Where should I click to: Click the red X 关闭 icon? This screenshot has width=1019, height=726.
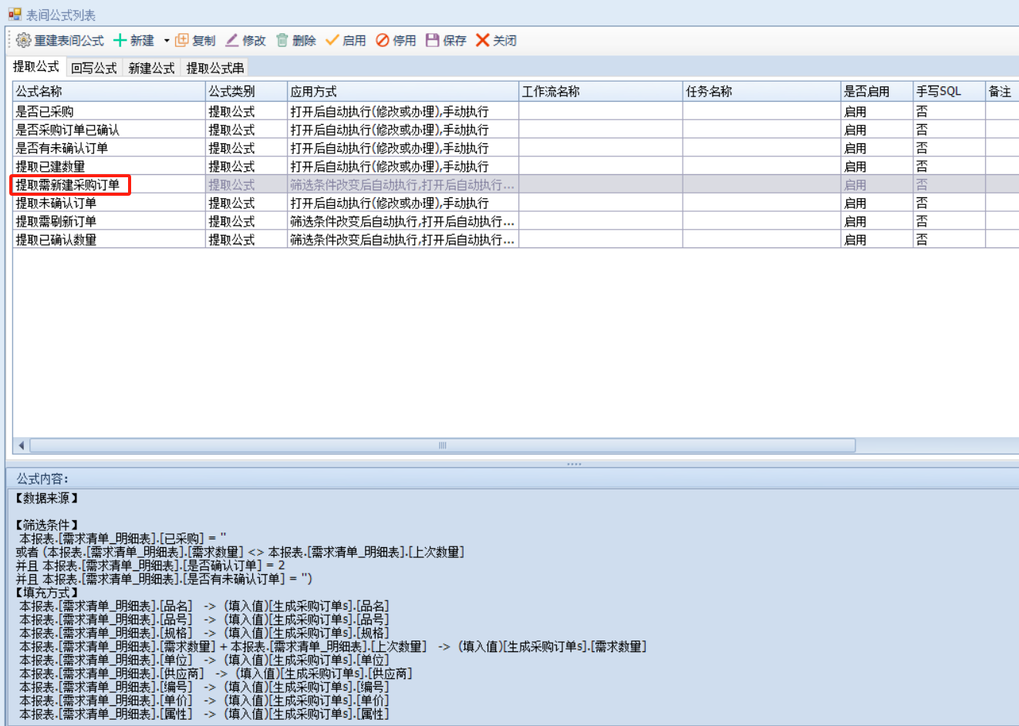[x=483, y=40]
